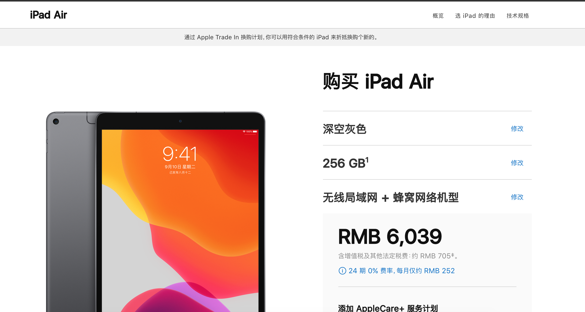Click the battery icon on iPad screen

(x=255, y=132)
